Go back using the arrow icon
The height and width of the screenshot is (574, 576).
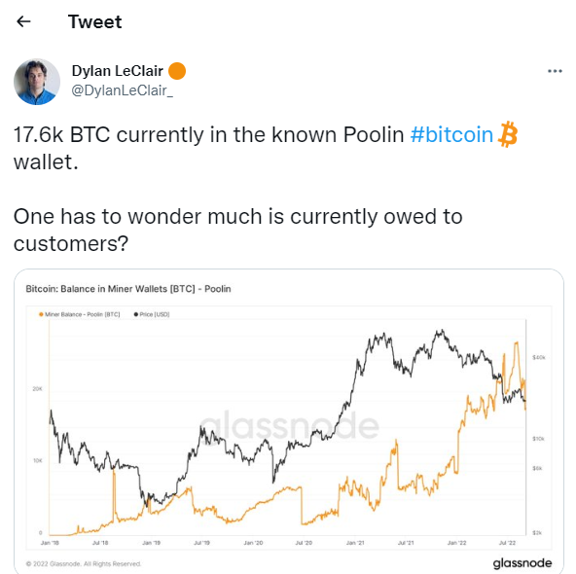tap(23, 21)
